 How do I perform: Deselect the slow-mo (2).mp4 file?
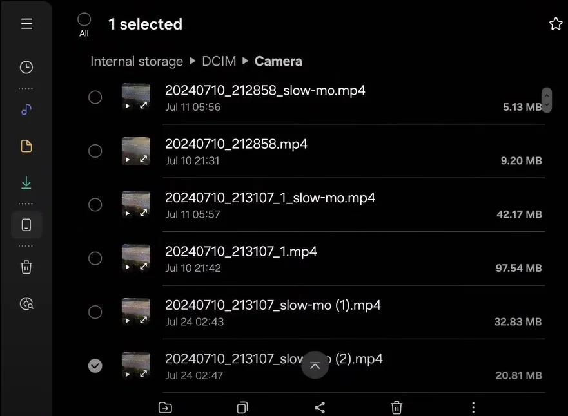(95, 366)
